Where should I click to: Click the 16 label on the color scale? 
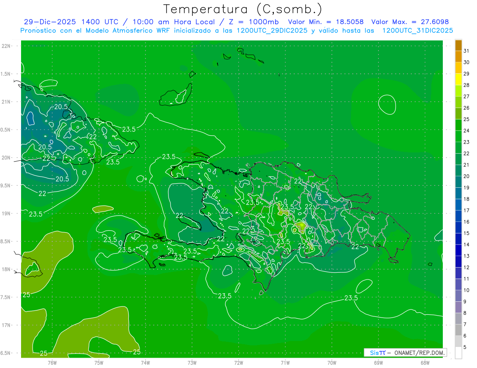pos(467,222)
